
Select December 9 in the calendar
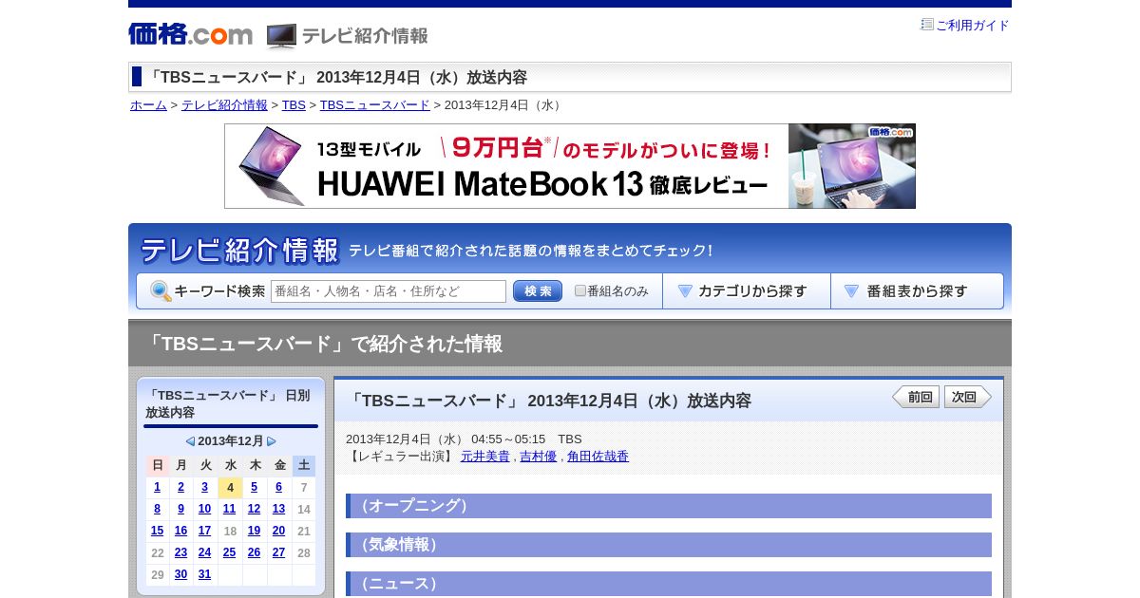pos(180,509)
